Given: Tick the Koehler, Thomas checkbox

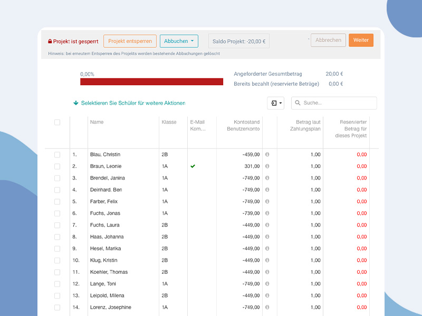Looking at the screenshot, I should click(57, 272).
